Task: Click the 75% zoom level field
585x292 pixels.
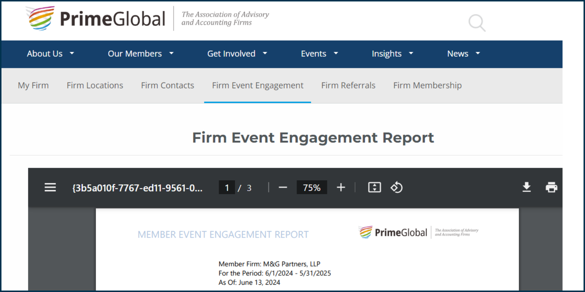Action: point(312,188)
